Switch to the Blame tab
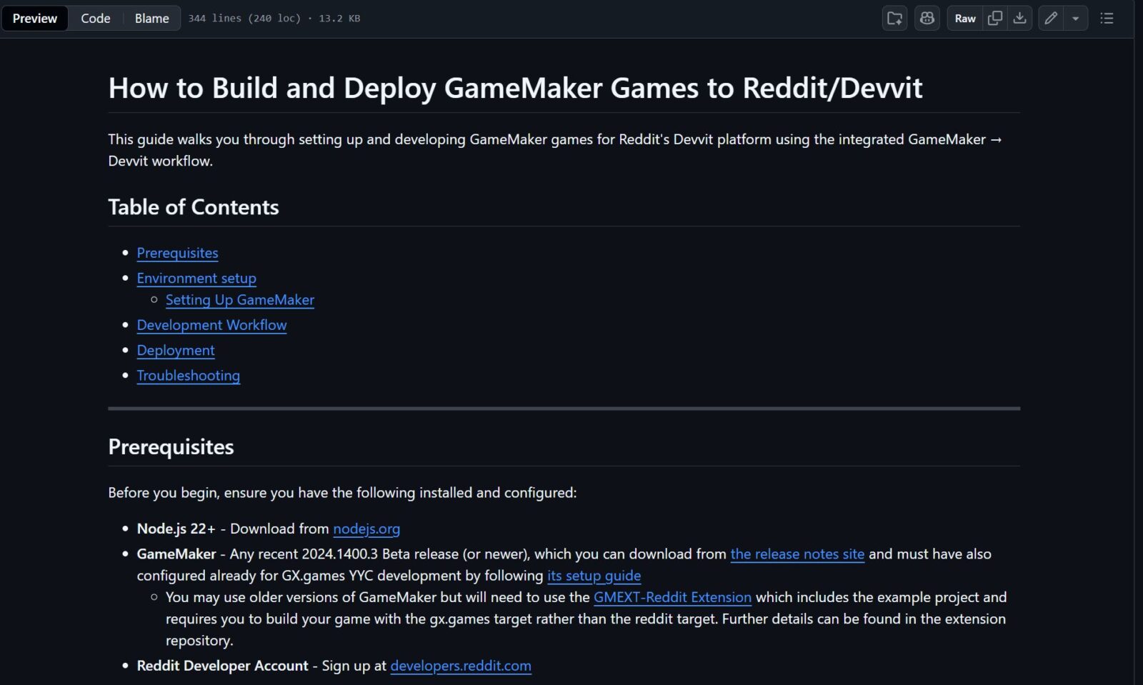Screen dimensions: 1143x685 pyautogui.click(x=151, y=19)
